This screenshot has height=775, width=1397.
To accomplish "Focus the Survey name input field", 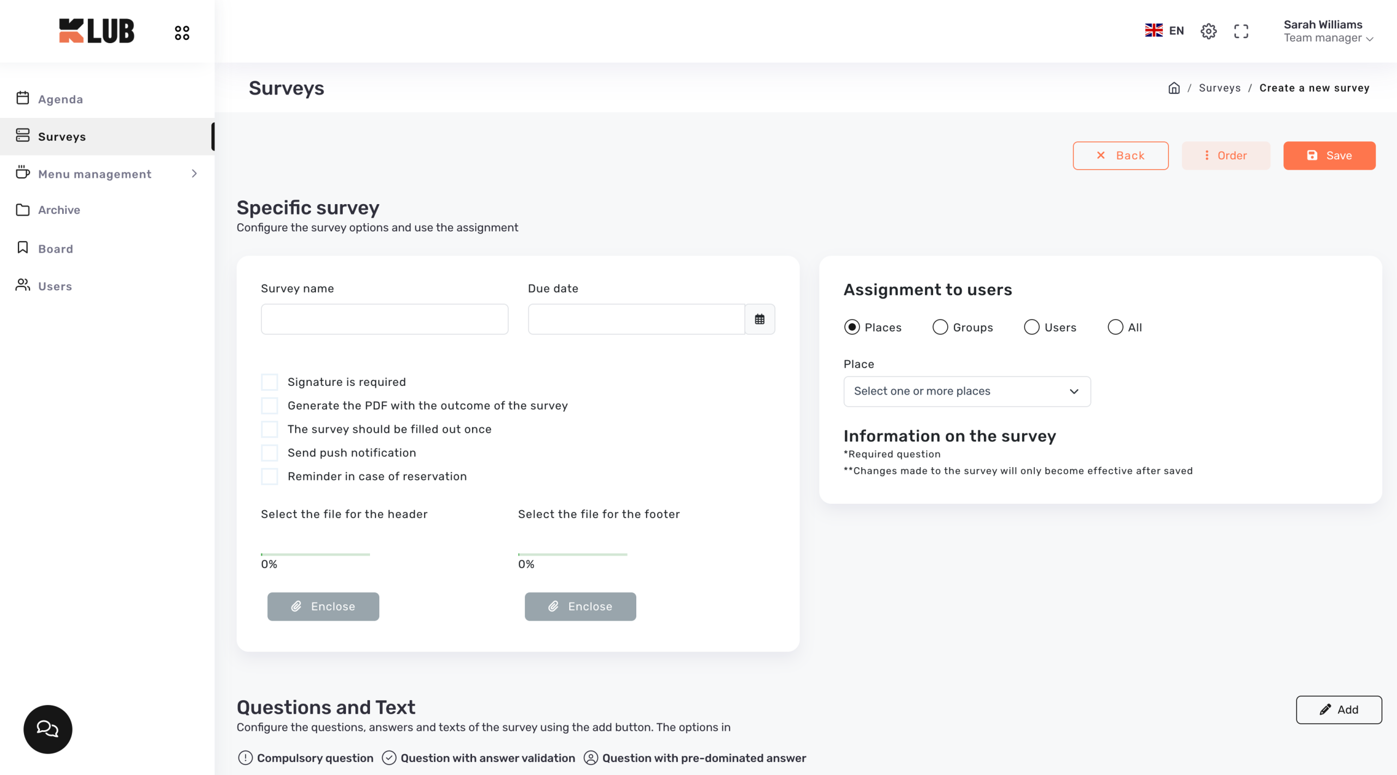I will [384, 319].
